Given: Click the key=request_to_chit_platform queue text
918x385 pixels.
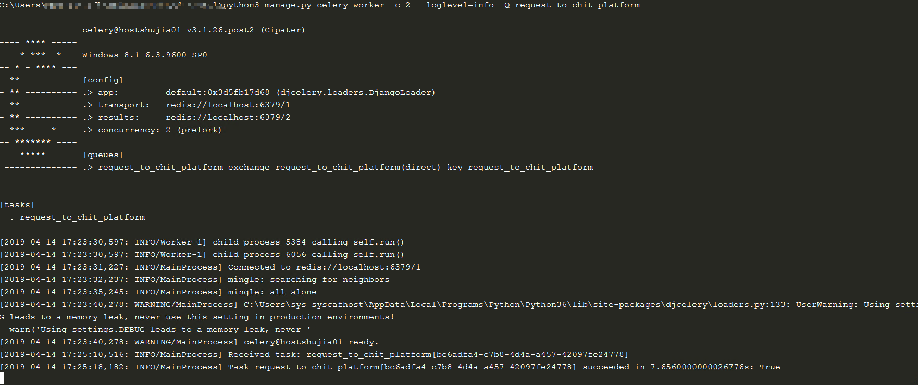Looking at the screenshot, I should click(x=519, y=168).
